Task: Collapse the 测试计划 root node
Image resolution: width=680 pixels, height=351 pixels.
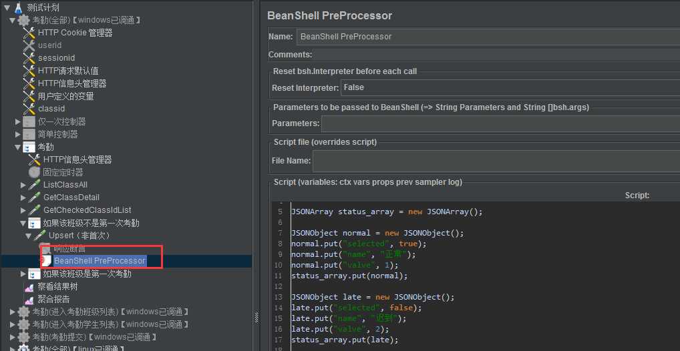Action: click(x=7, y=7)
